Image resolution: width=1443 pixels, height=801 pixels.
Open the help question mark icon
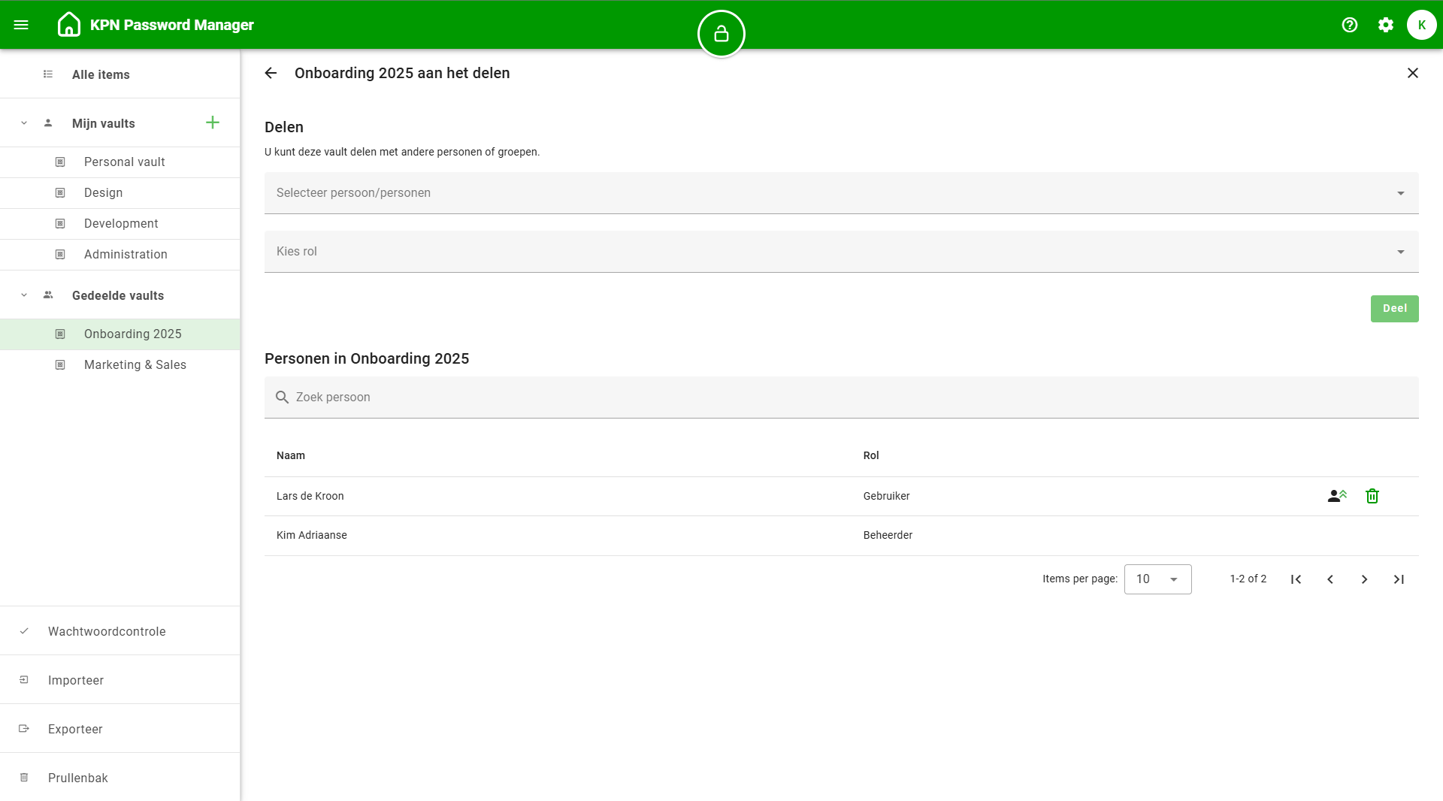tap(1349, 25)
